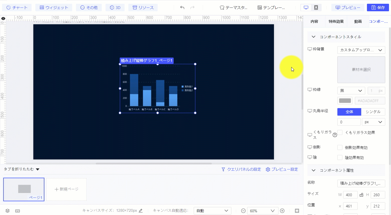Screen dimensions: 391x215
Task: Collapse pages with タブを折りたたむ
Action: pyautogui.click(x=22, y=169)
